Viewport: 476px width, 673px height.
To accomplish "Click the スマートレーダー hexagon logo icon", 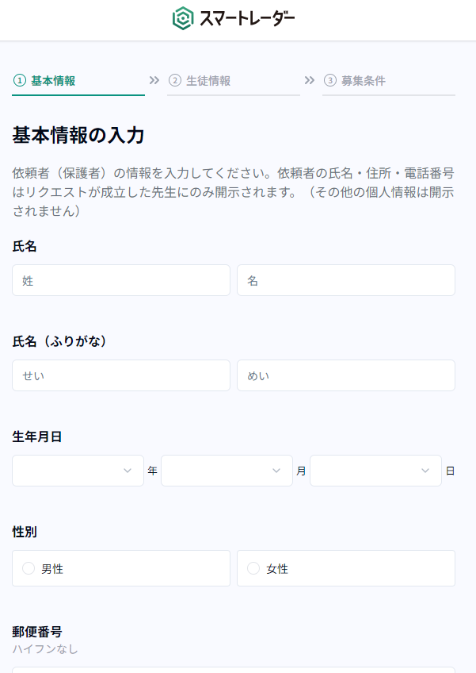I will 183,18.
